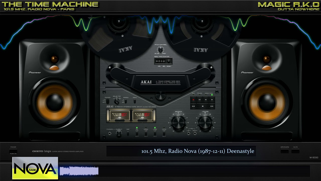
Task: Click the PHONES jack
Action: [x=110, y=133]
